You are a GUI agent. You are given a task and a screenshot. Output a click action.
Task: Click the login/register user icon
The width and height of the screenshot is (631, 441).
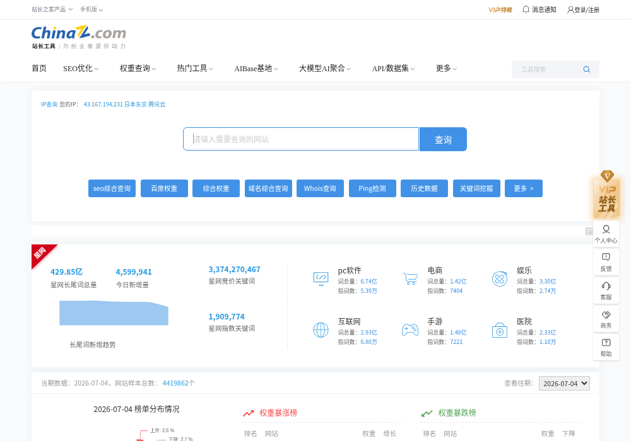(x=570, y=9)
